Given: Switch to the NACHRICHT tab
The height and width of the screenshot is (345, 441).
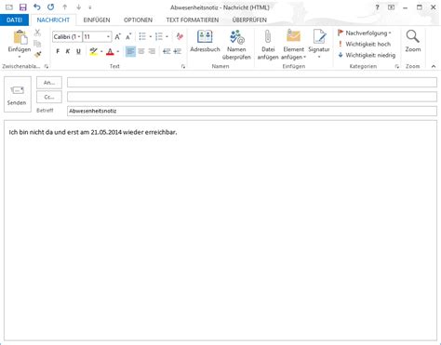Looking at the screenshot, I should tap(53, 20).
